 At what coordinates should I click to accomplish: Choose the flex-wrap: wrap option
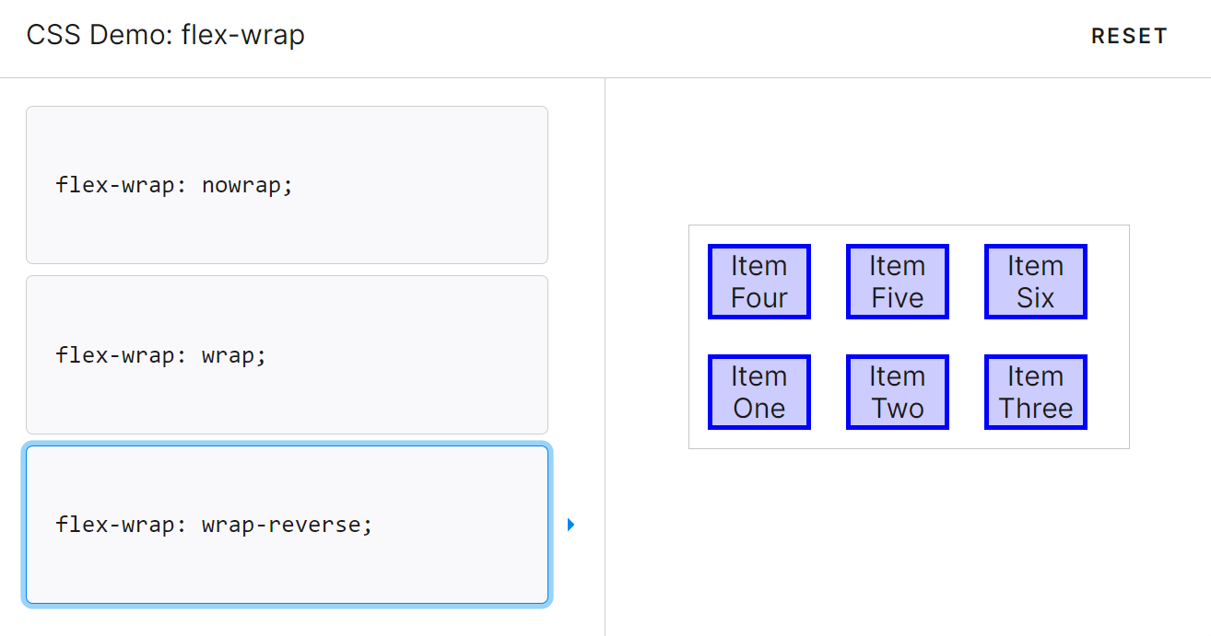click(287, 354)
